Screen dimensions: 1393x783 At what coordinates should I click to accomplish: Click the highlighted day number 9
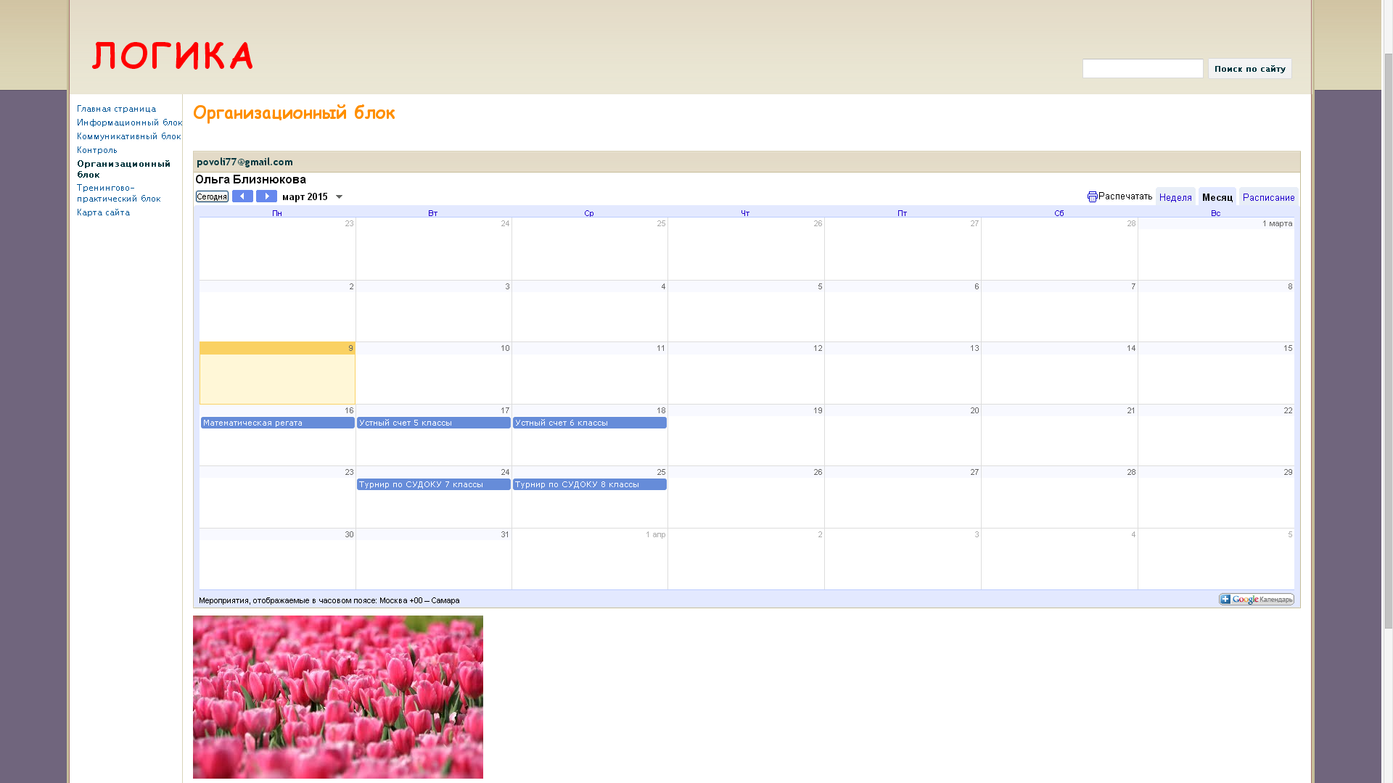350,349
